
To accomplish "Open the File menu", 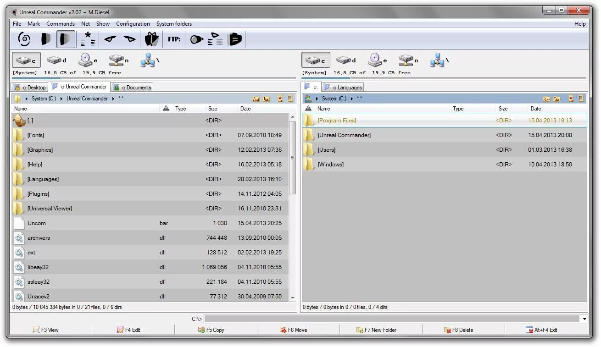I will (x=17, y=24).
